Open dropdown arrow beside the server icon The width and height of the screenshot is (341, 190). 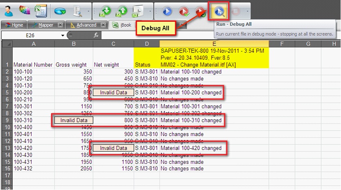pos(89,11)
